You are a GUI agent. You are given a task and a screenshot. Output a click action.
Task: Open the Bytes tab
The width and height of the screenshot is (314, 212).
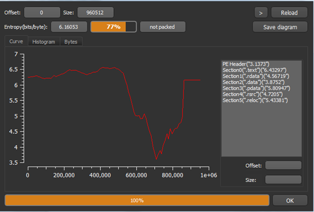pyautogui.click(x=71, y=41)
